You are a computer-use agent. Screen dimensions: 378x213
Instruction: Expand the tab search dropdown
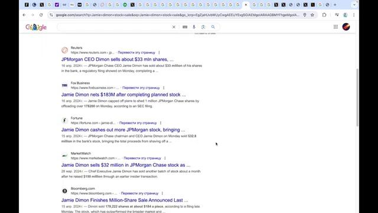pos(354,5)
